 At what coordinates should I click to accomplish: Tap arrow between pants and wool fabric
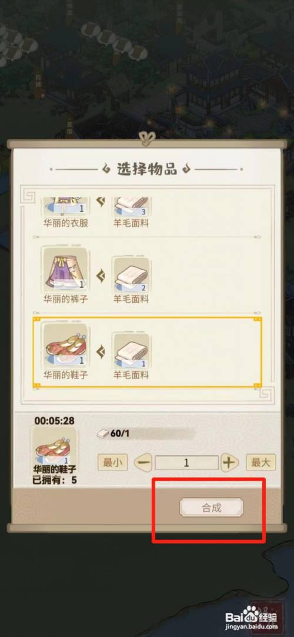(x=101, y=277)
